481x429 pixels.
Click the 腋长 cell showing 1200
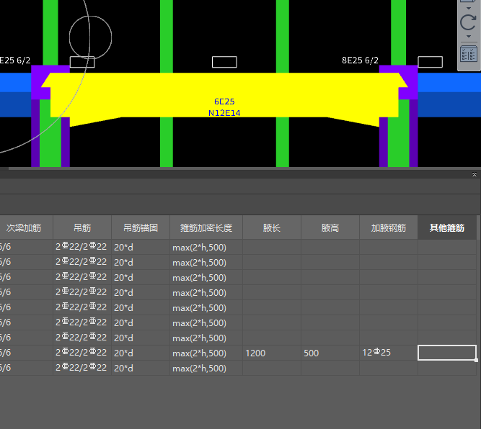tap(272, 353)
